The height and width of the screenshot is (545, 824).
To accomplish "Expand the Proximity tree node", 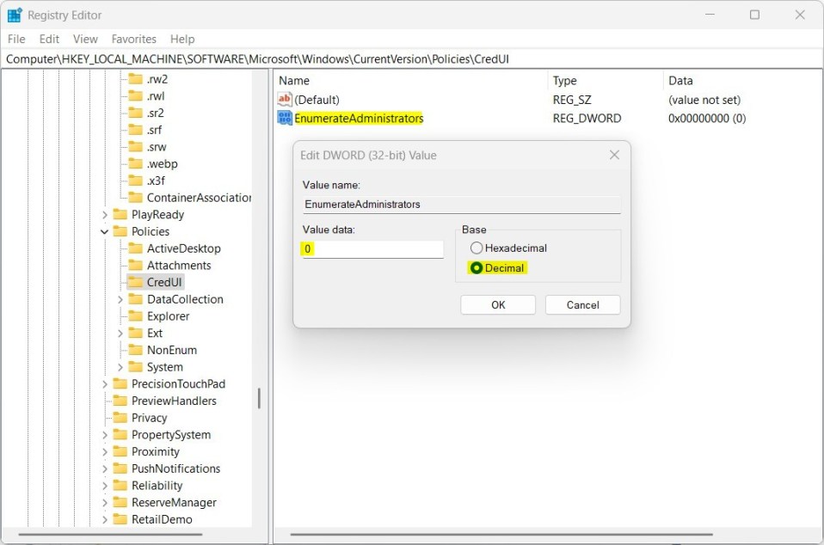I will [x=105, y=452].
